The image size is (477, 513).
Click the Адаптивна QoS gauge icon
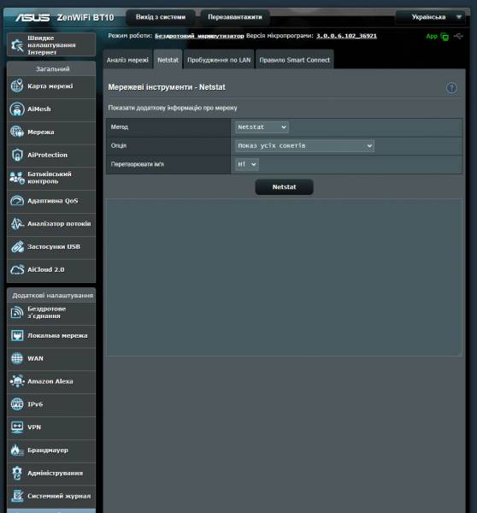(x=17, y=201)
